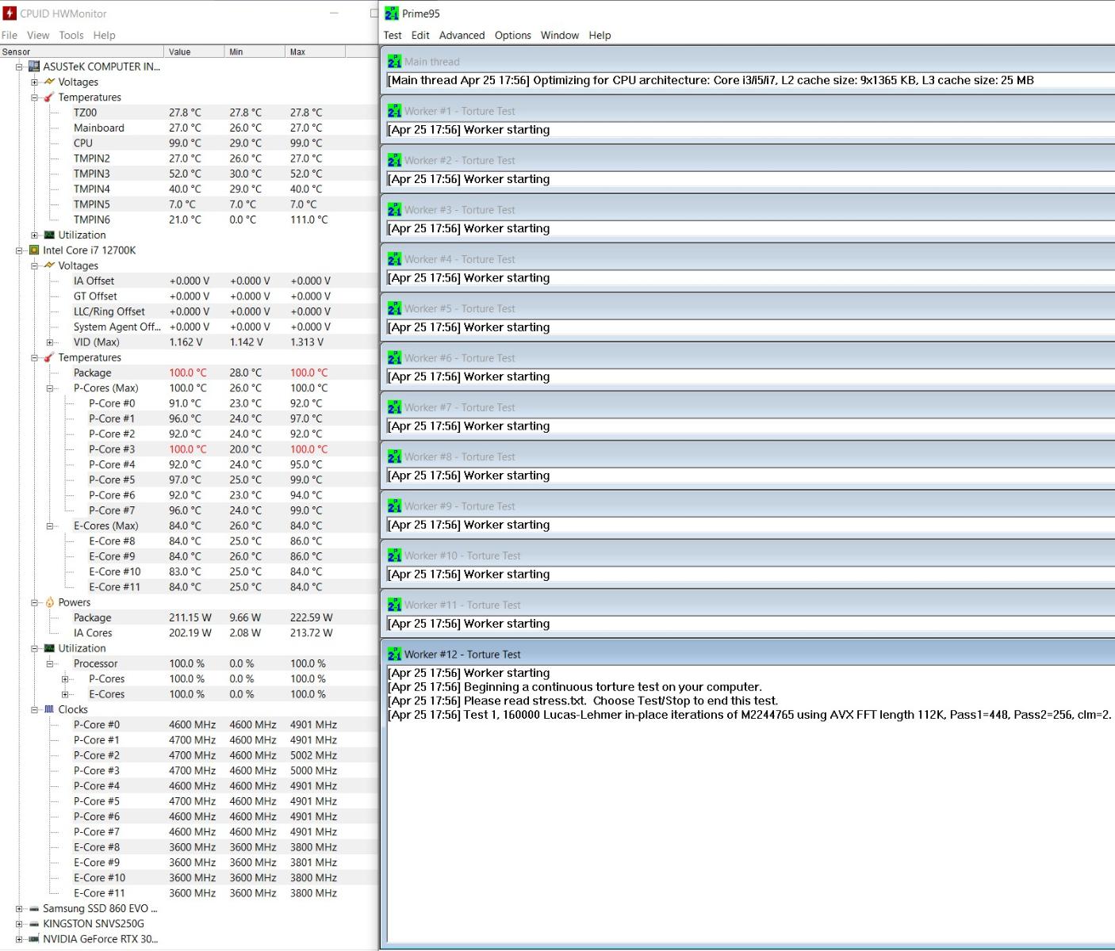This screenshot has width=1115, height=951.
Task: Click the CPUID HWMonitor title bar icon
Action: (10, 13)
